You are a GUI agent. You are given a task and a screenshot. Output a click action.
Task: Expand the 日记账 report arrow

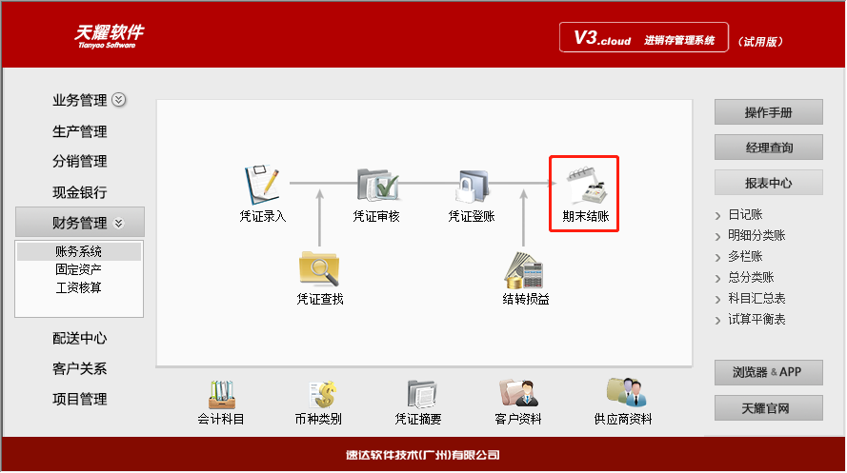tap(717, 216)
